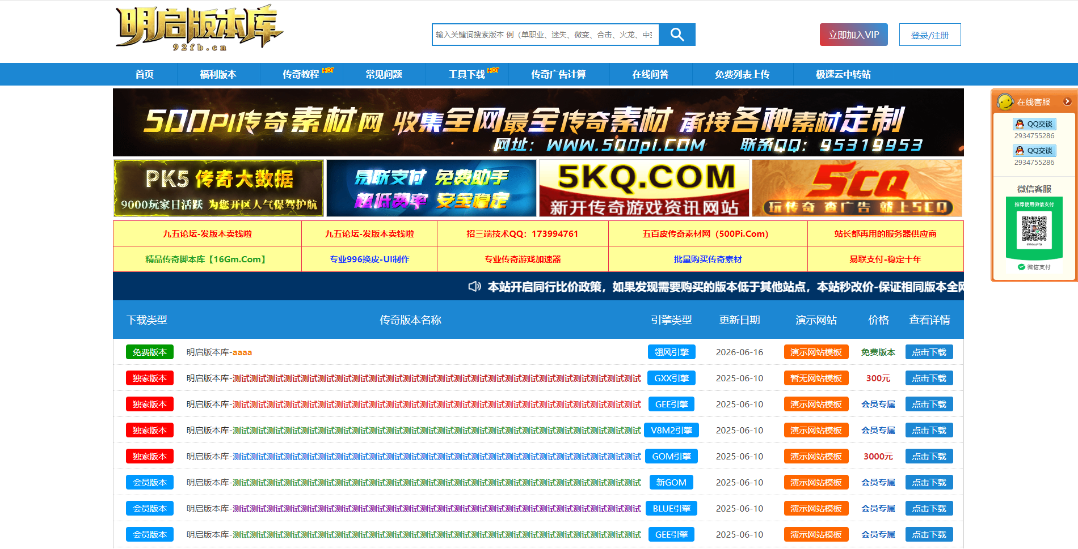1078x549 pixels.
Task: Open 免费列表上传 navigation item
Action: click(743, 74)
